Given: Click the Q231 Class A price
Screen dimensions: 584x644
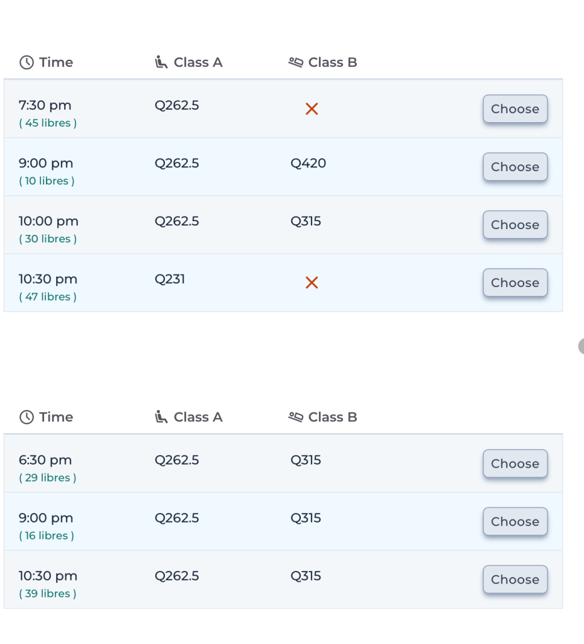Looking at the screenshot, I should click(x=170, y=279).
